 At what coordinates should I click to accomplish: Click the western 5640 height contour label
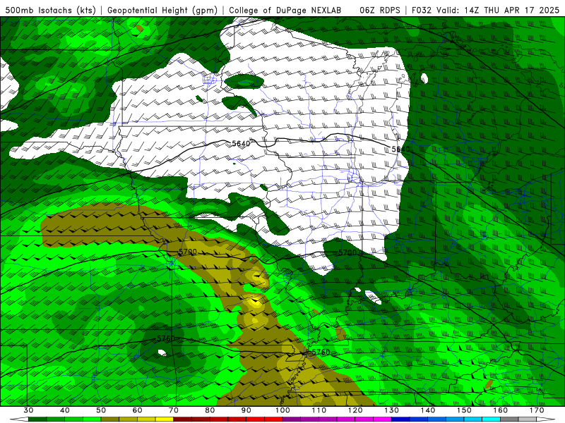click(241, 144)
